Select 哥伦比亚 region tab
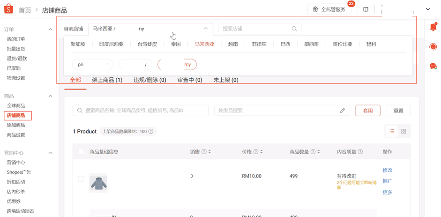Image resolution: width=441 pixels, height=217 pixels. pos(342,44)
